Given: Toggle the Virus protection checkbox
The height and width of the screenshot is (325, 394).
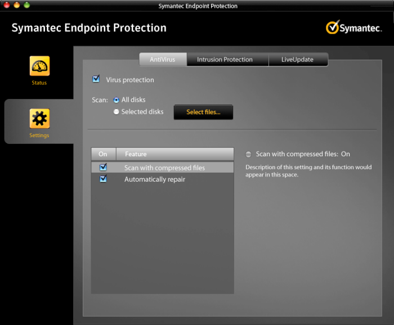Looking at the screenshot, I should tap(96, 79).
